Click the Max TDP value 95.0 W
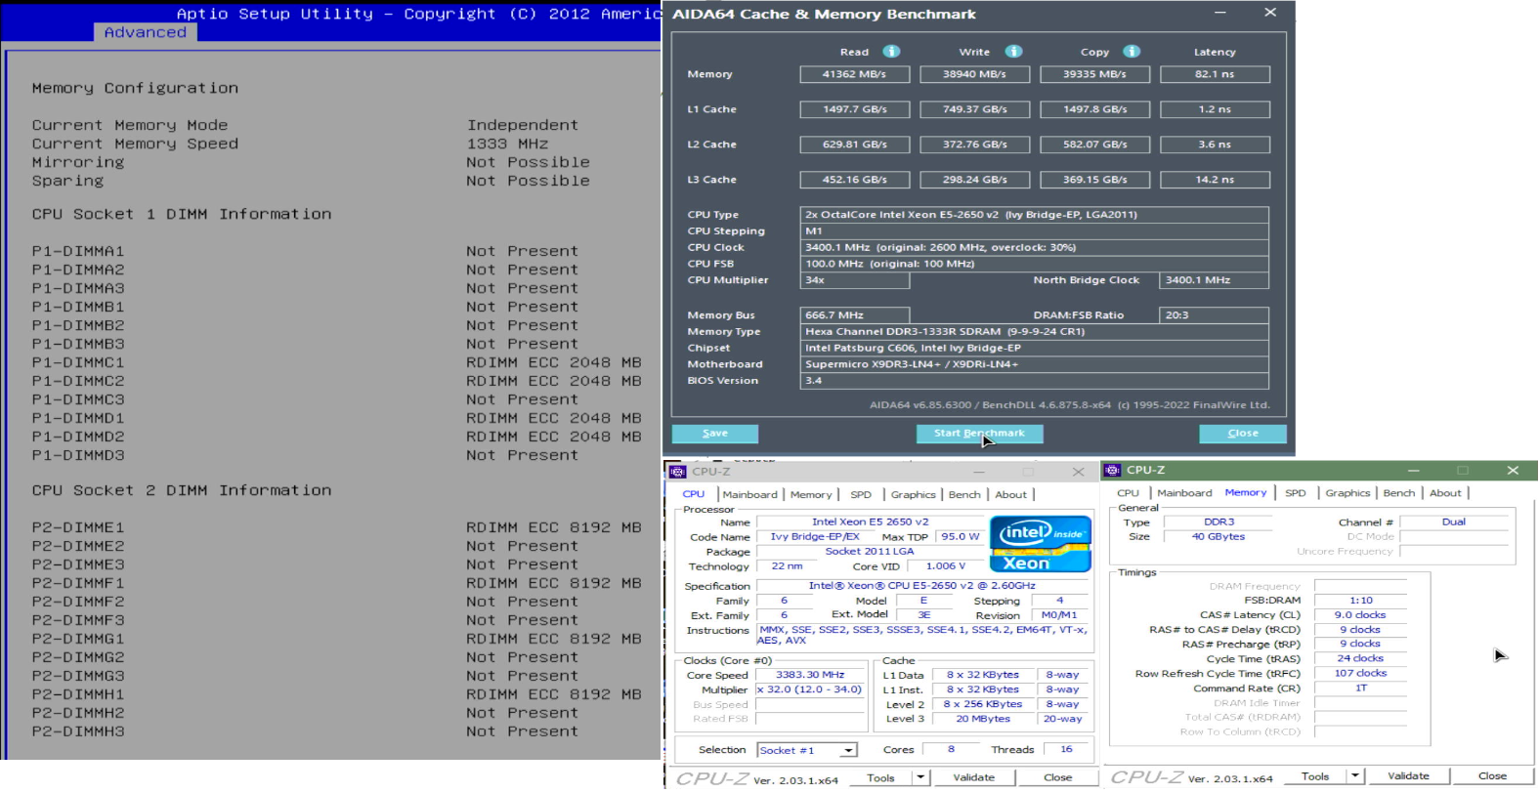 [x=960, y=537]
